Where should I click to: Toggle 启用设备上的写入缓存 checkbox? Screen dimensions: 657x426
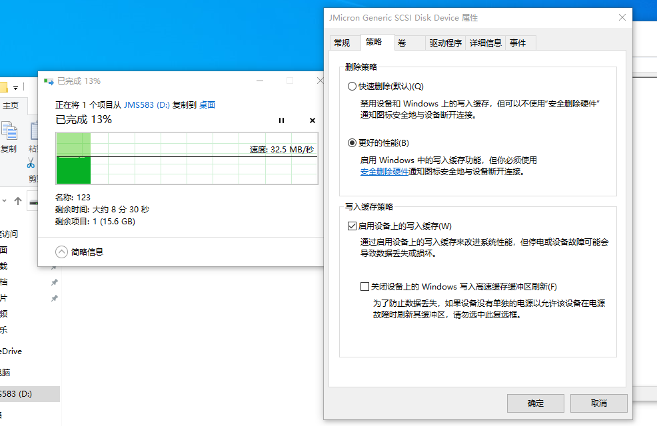click(x=352, y=226)
